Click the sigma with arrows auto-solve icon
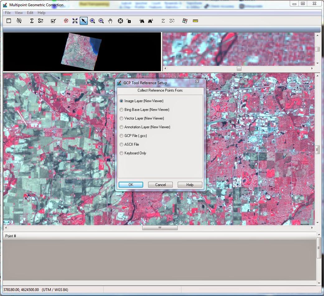The image size is (324, 296). 41,21
